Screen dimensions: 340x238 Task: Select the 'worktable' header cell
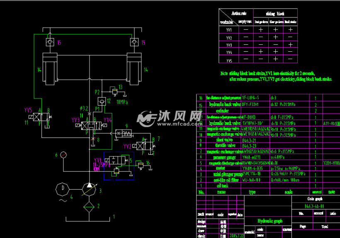tap(226, 22)
